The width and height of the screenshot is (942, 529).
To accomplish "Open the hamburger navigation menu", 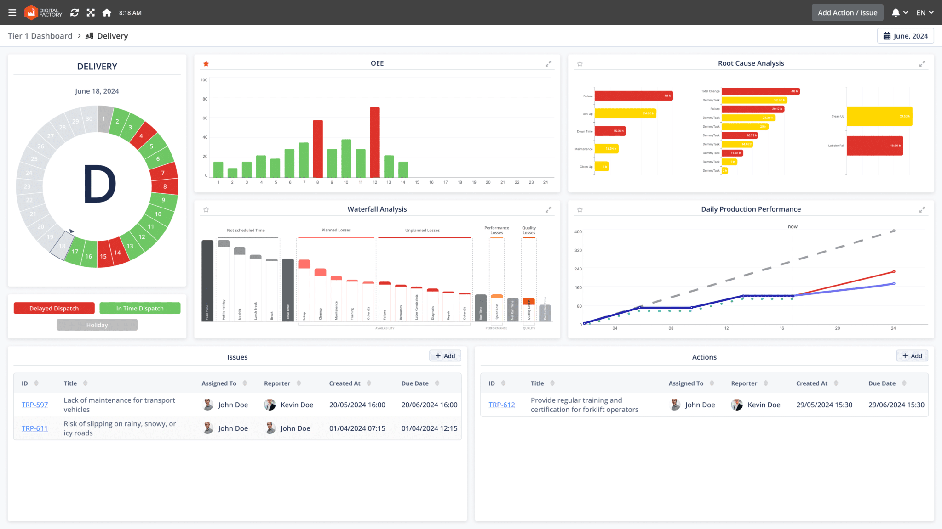I will [12, 12].
